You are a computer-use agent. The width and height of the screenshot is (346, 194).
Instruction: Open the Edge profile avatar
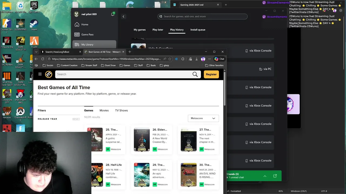203,59
